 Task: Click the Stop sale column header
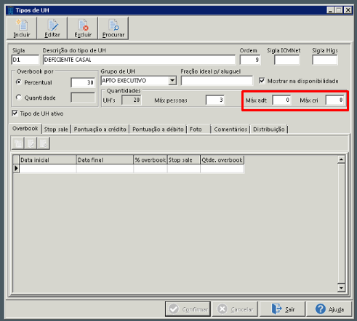[184, 160]
